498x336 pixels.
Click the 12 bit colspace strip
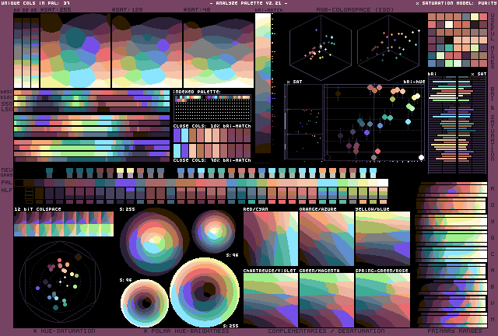[64, 224]
